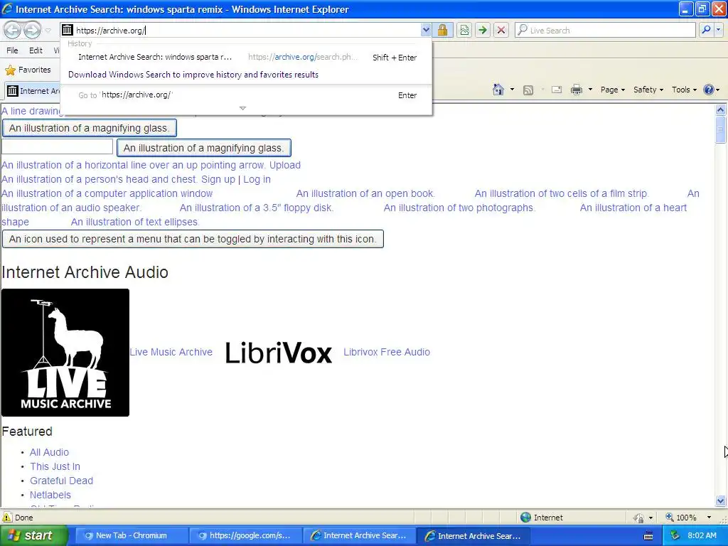Click the Help question mark icon
728x546 pixels.
(x=709, y=90)
